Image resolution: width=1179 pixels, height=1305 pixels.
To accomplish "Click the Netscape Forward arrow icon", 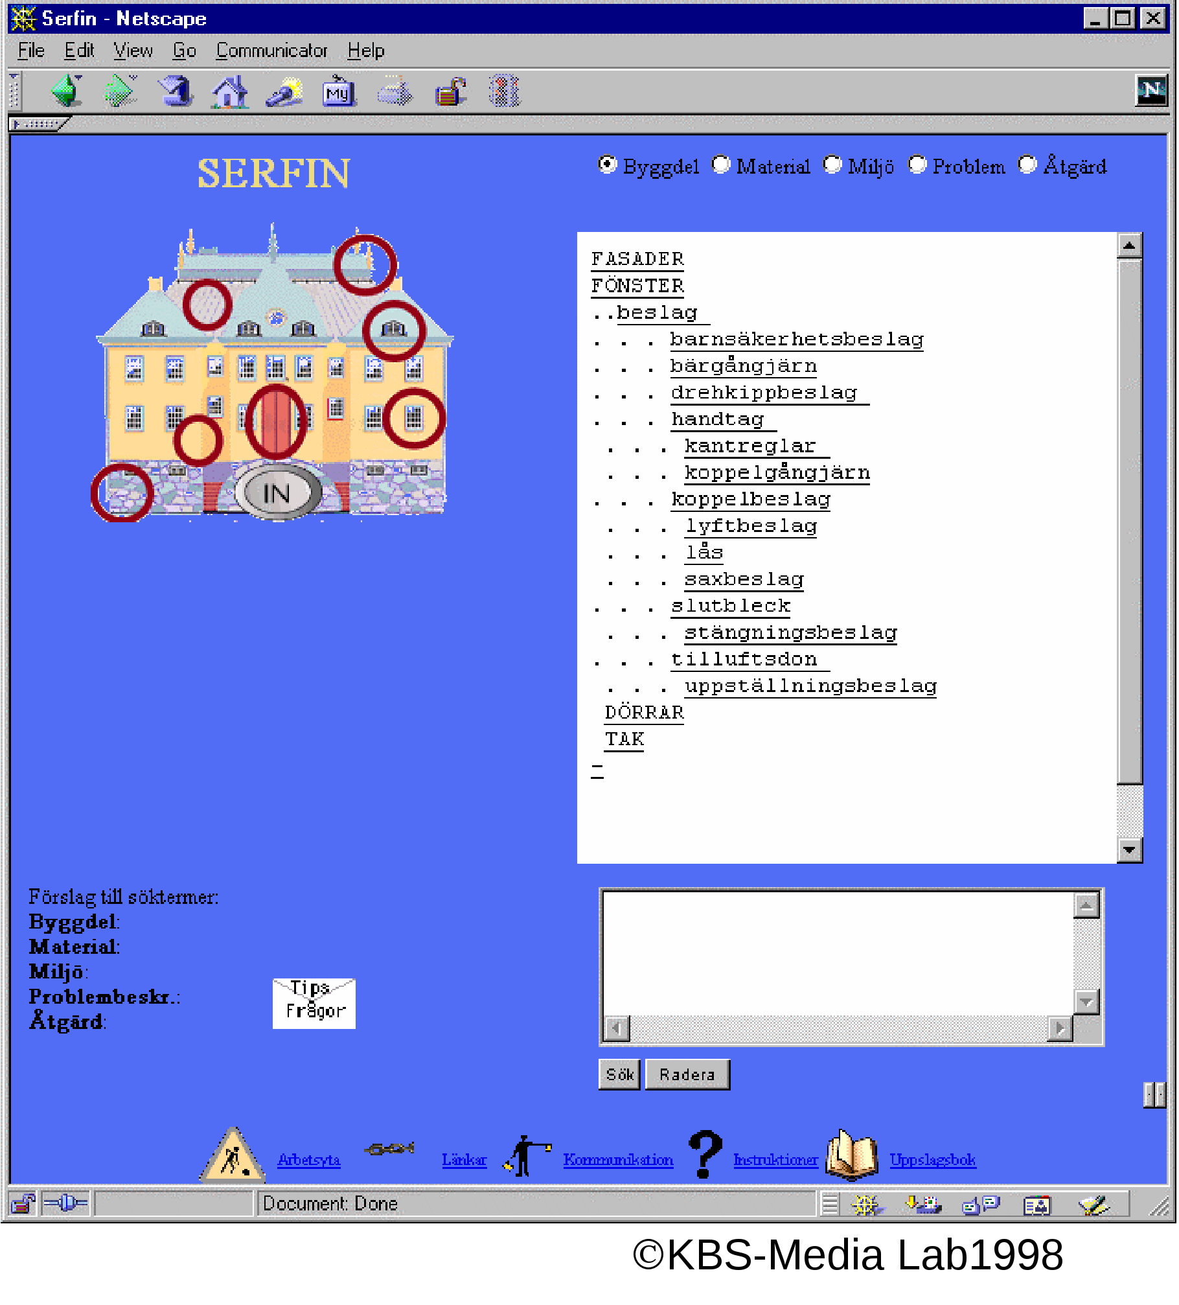I will pyautogui.click(x=120, y=91).
